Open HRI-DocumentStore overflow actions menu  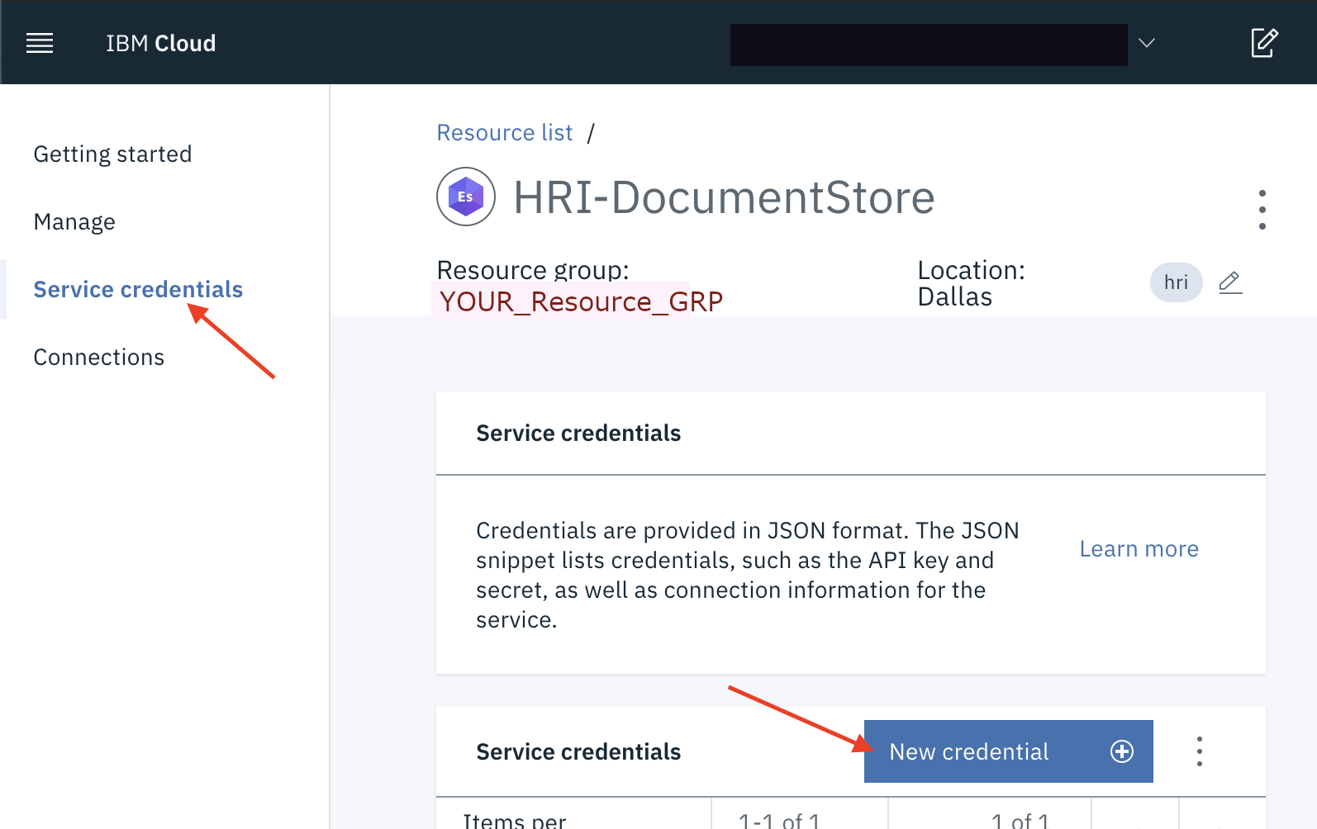point(1262,210)
